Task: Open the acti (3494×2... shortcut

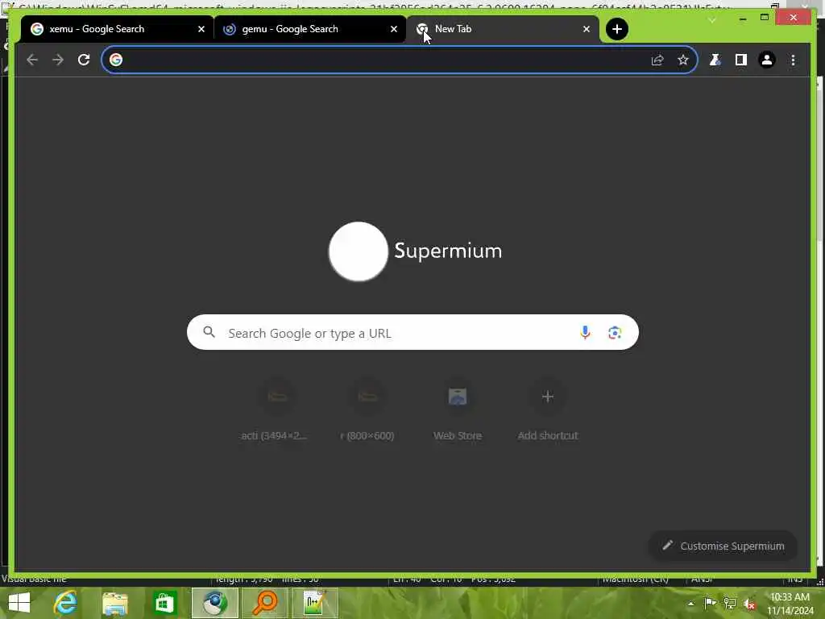Action: [x=277, y=409]
